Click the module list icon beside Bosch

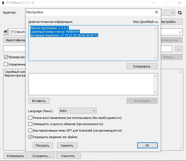tap(5, 32)
